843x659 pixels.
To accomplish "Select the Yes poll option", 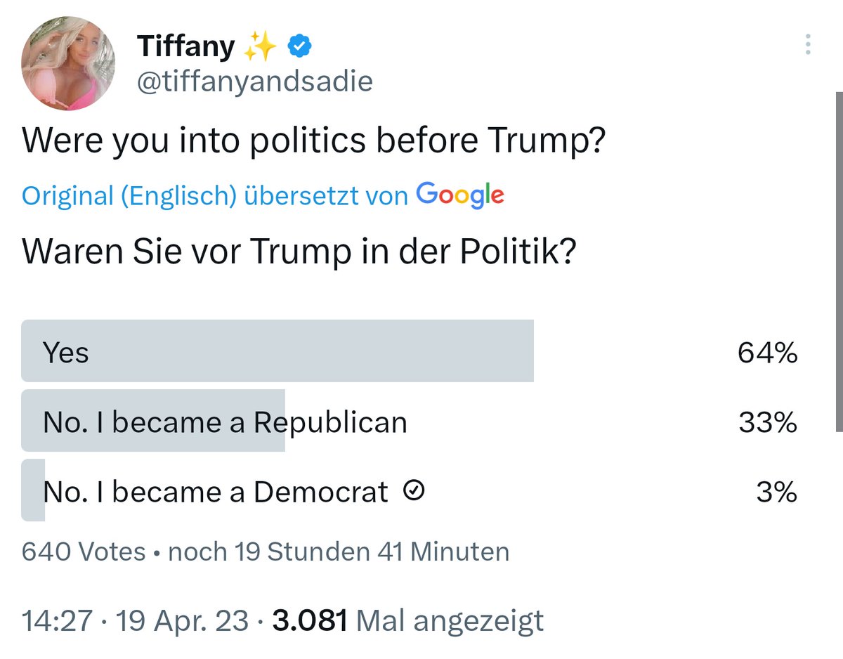I will click(x=411, y=351).
